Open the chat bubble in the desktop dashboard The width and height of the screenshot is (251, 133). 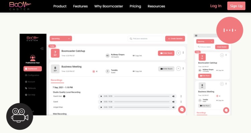182,110
